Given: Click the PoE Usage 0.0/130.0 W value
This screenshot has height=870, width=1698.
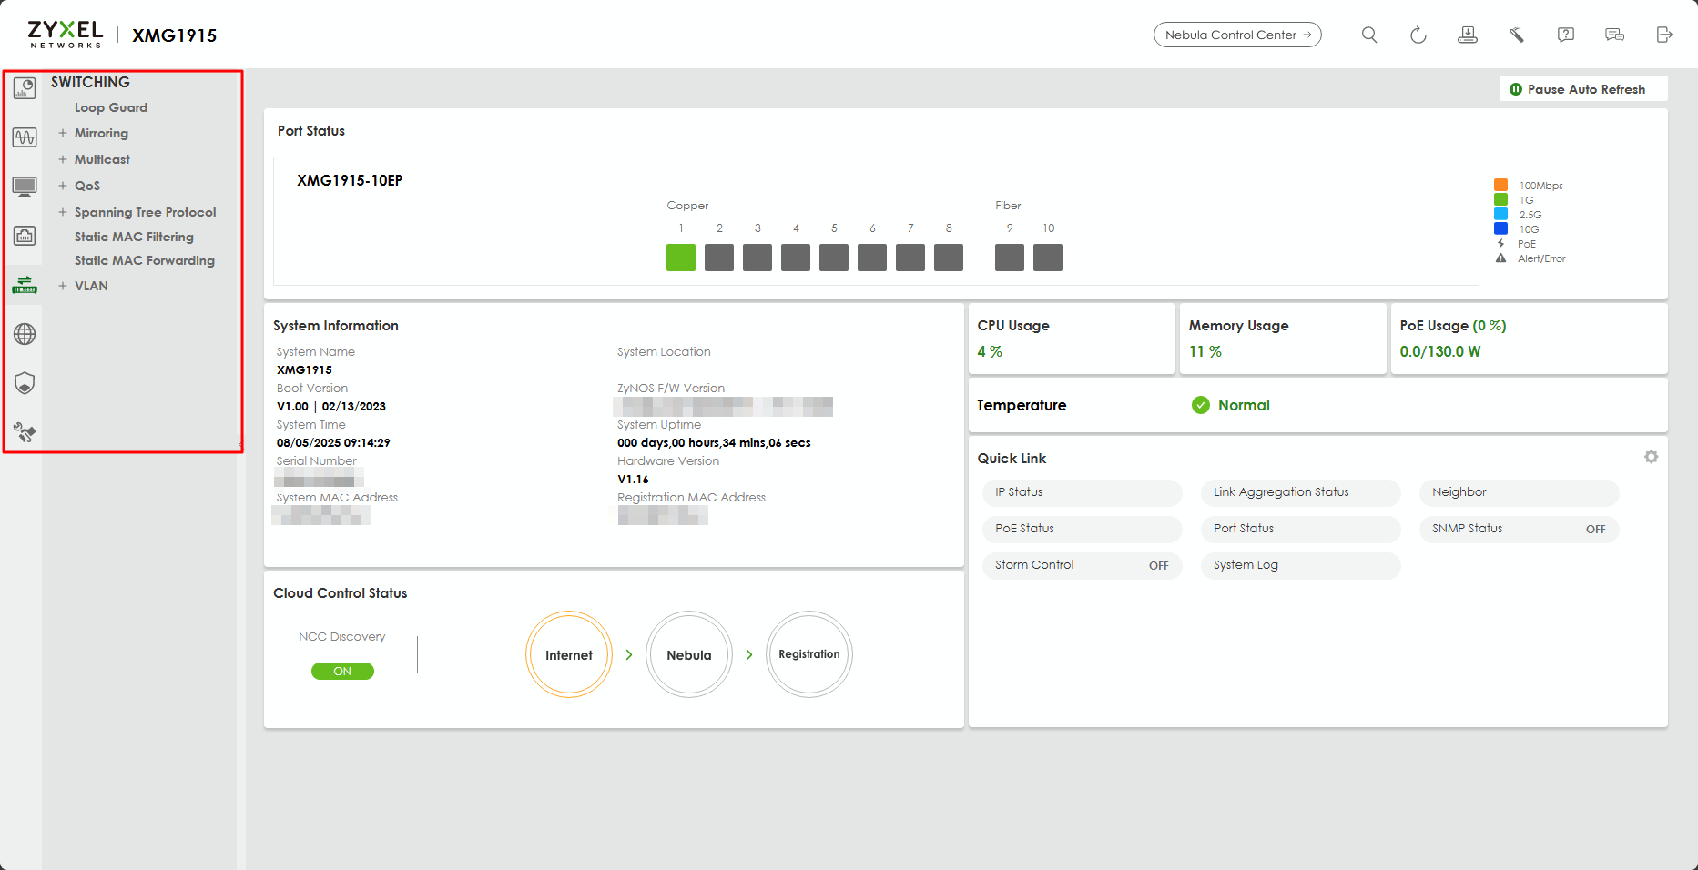Looking at the screenshot, I should tap(1440, 351).
